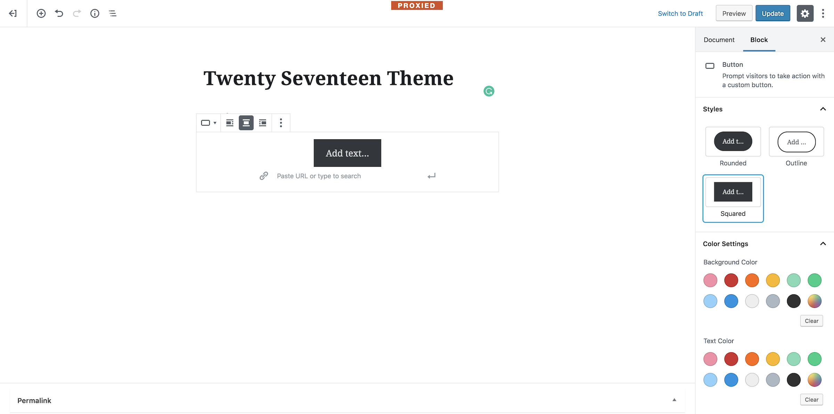Select the Rounded button style
This screenshot has height=414, width=834.
(733, 141)
